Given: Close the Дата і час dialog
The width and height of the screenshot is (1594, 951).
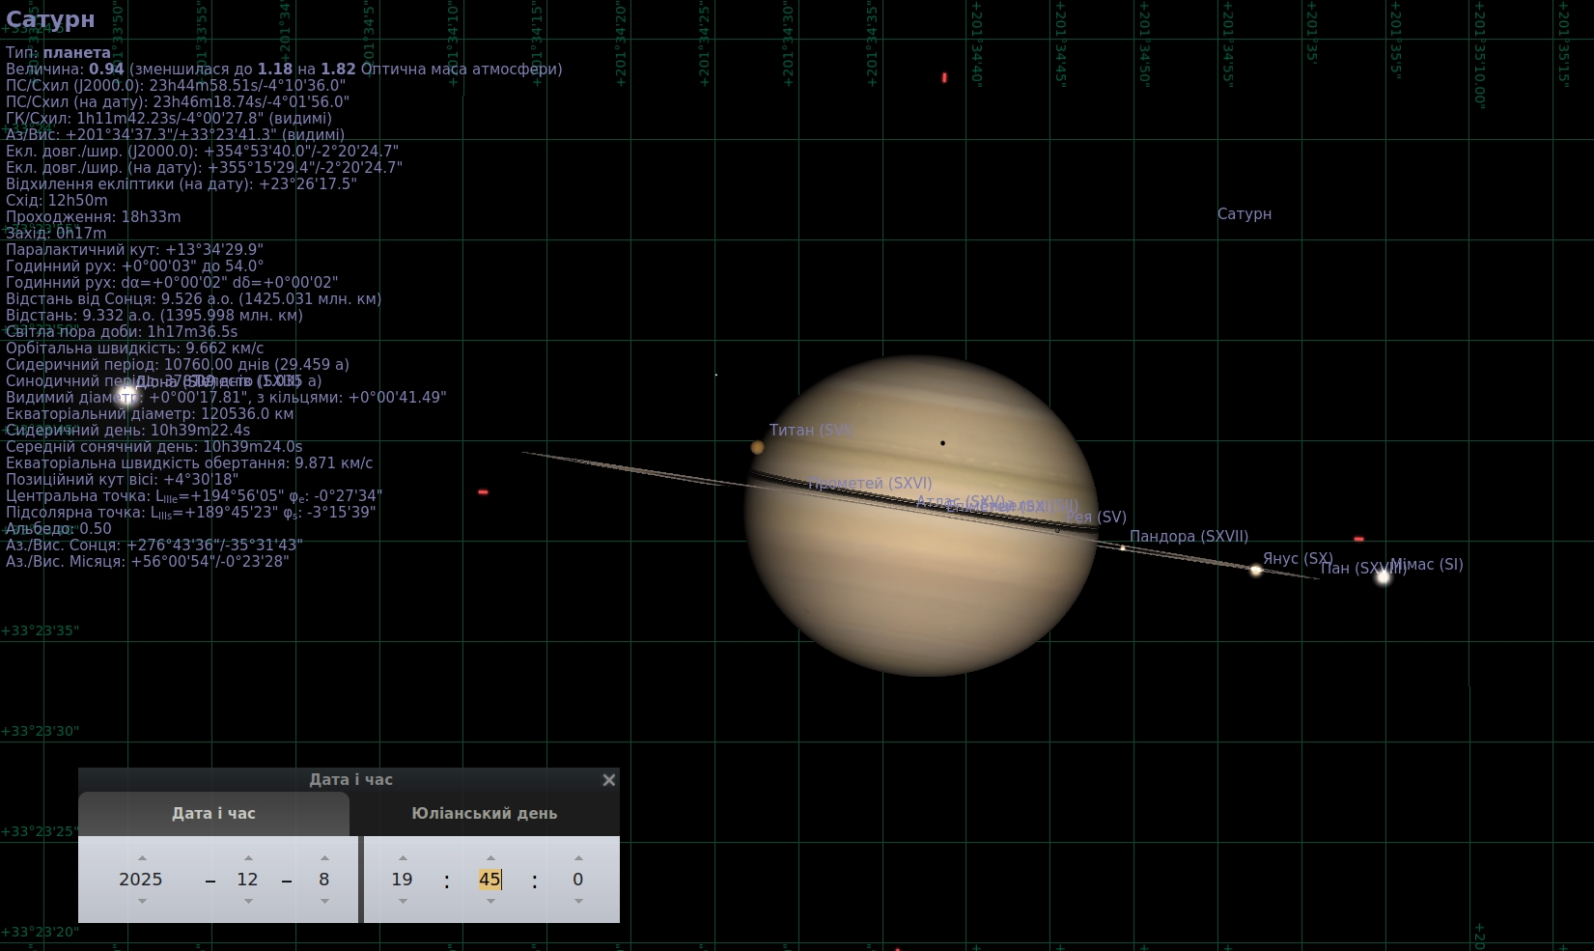Looking at the screenshot, I should [x=608, y=780].
